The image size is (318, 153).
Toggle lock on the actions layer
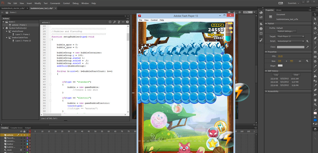(24, 135)
